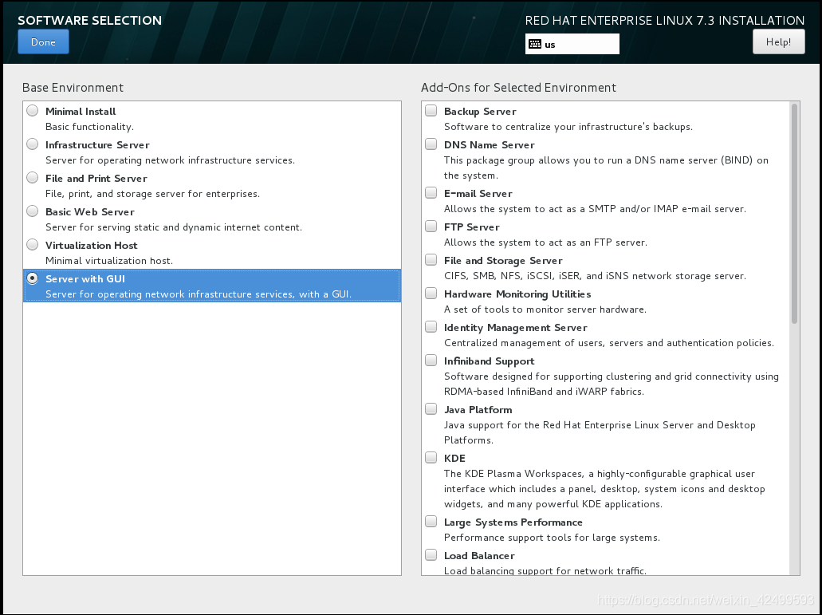Click 'Minimal virtualization host.' description
Image resolution: width=822 pixels, height=615 pixels.
tap(109, 261)
